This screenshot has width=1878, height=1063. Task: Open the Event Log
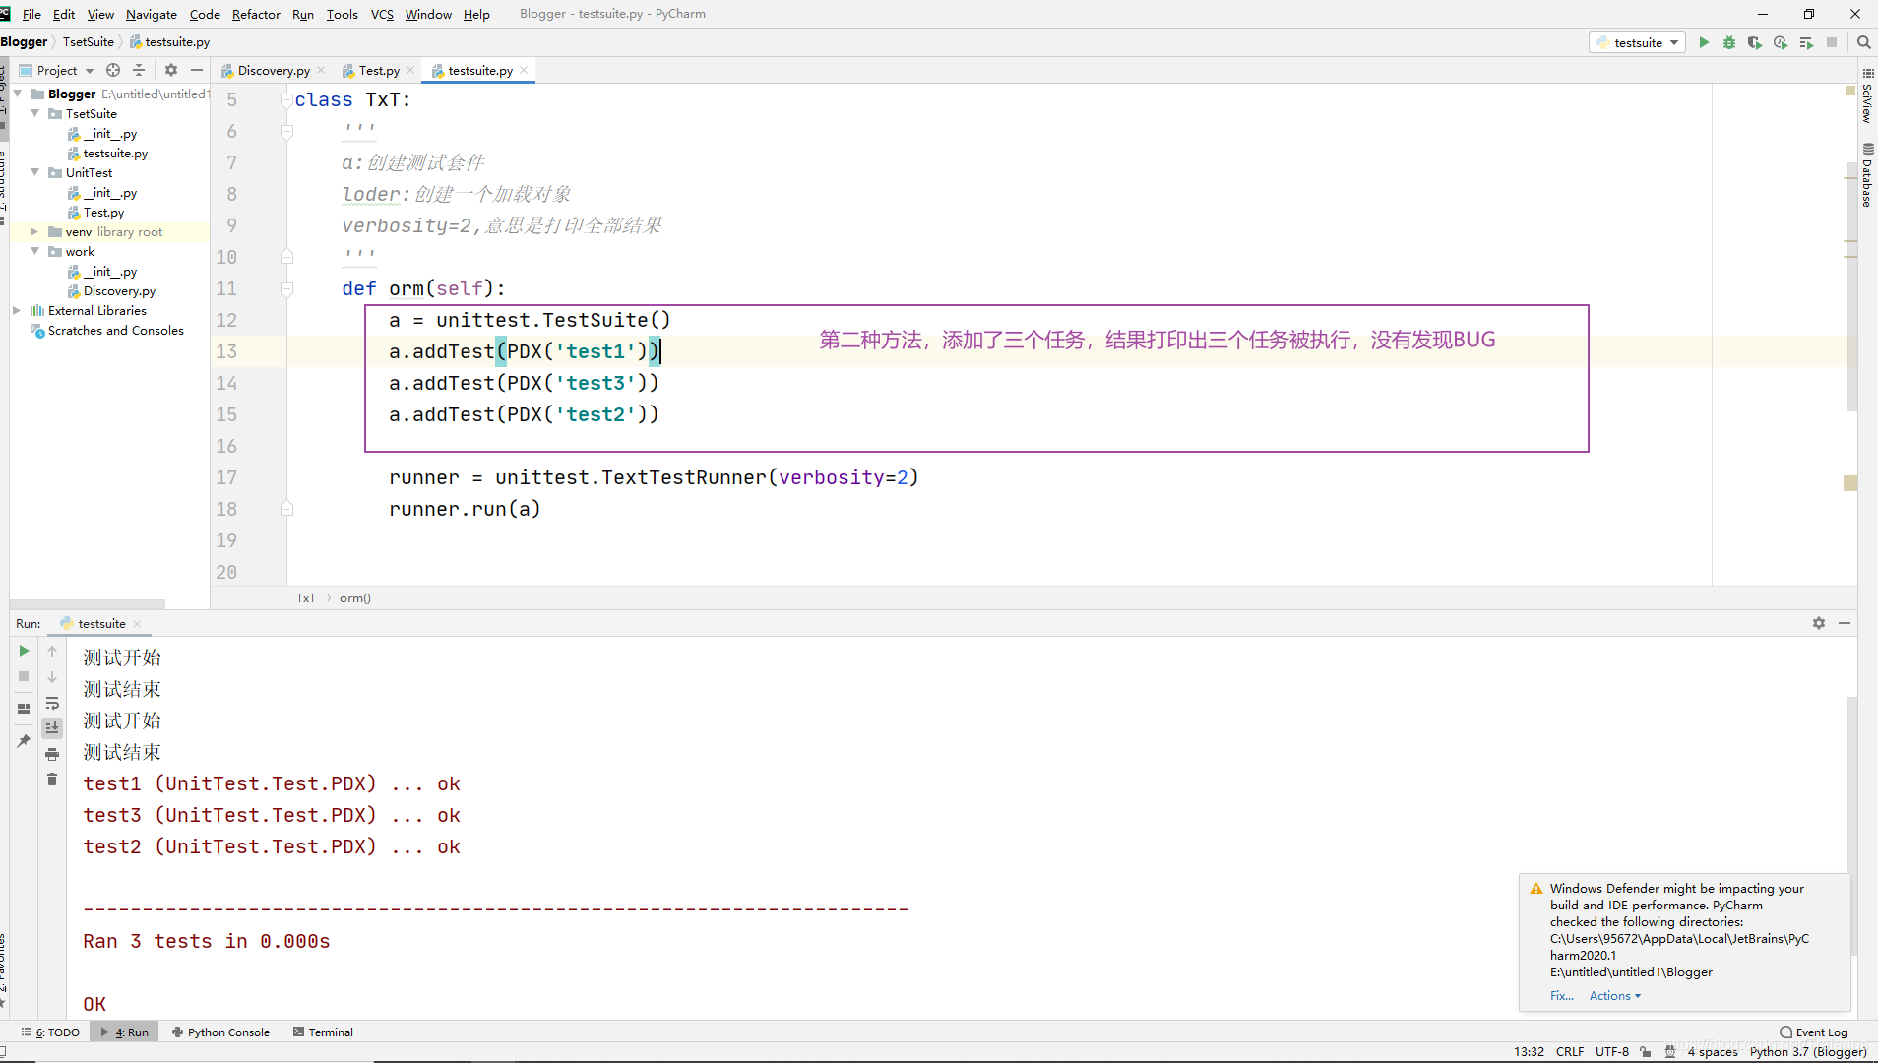[x=1813, y=1032]
